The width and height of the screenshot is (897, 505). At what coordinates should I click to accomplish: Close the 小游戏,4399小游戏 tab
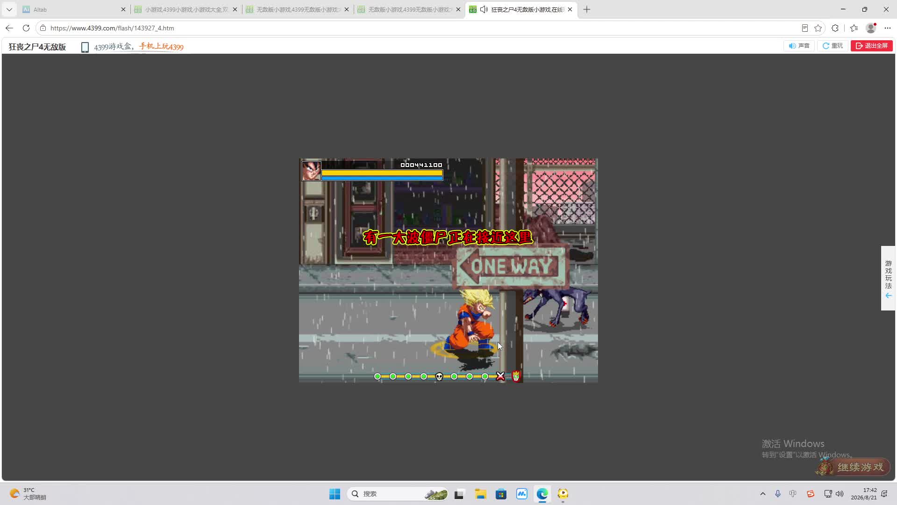coord(235,9)
